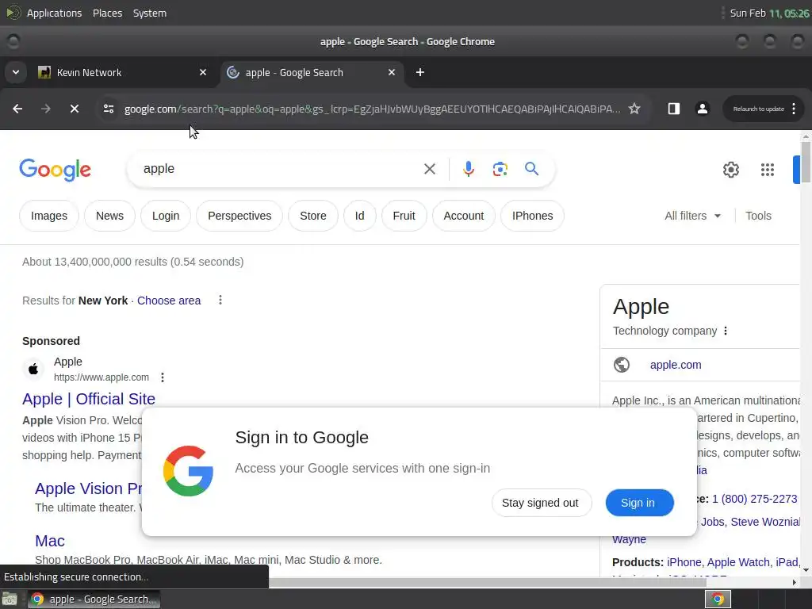Click the horizontal page scrollbar

487,582
